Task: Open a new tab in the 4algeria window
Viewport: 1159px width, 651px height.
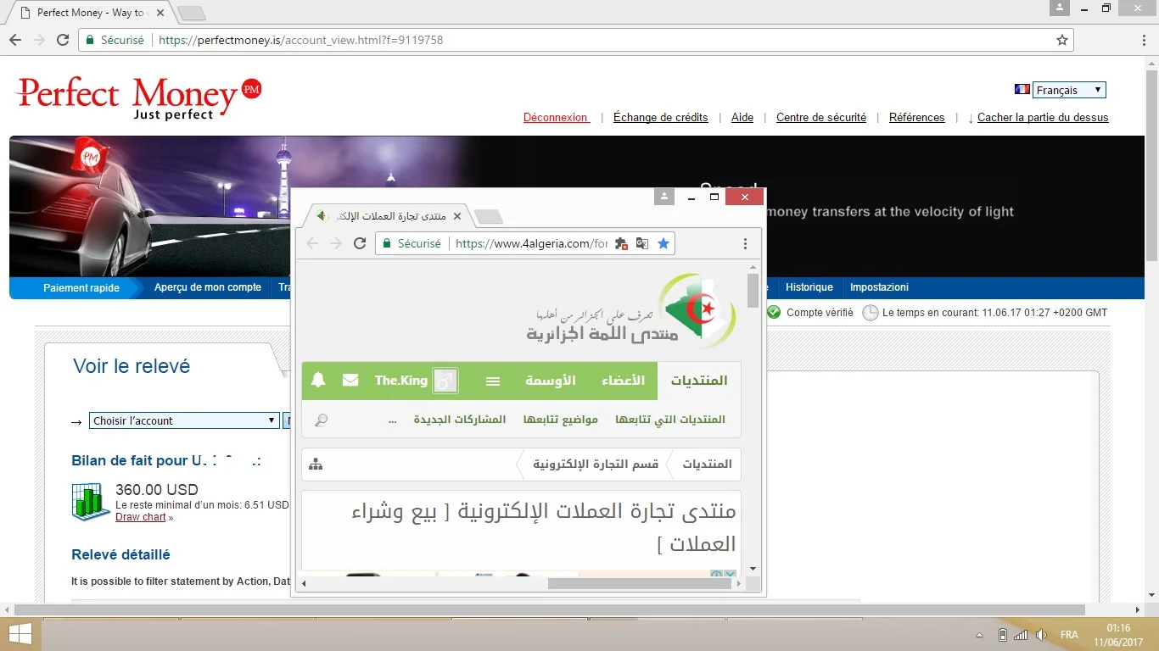Action: 489,217
